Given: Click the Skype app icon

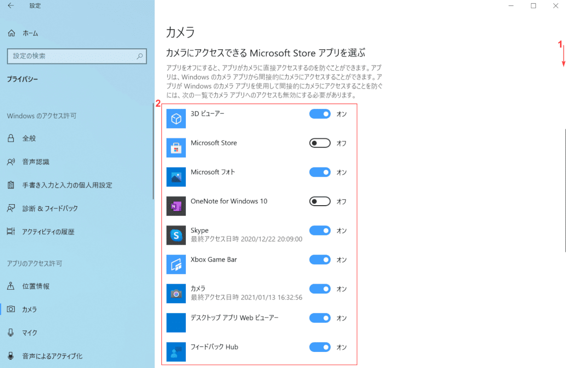Looking at the screenshot, I should coord(176,235).
